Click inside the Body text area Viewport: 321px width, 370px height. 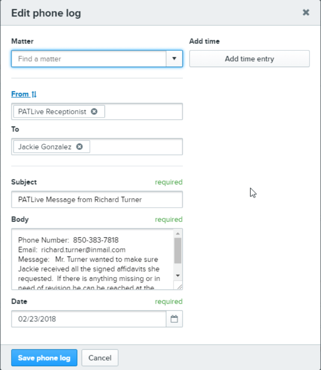click(92, 259)
